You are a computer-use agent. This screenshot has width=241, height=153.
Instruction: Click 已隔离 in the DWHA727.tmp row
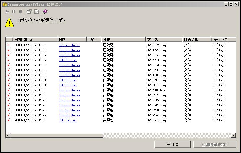click(108, 50)
